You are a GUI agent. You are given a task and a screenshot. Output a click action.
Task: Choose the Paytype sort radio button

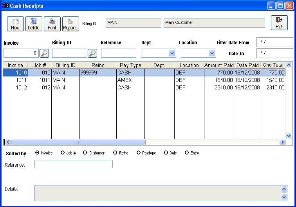tap(139, 153)
